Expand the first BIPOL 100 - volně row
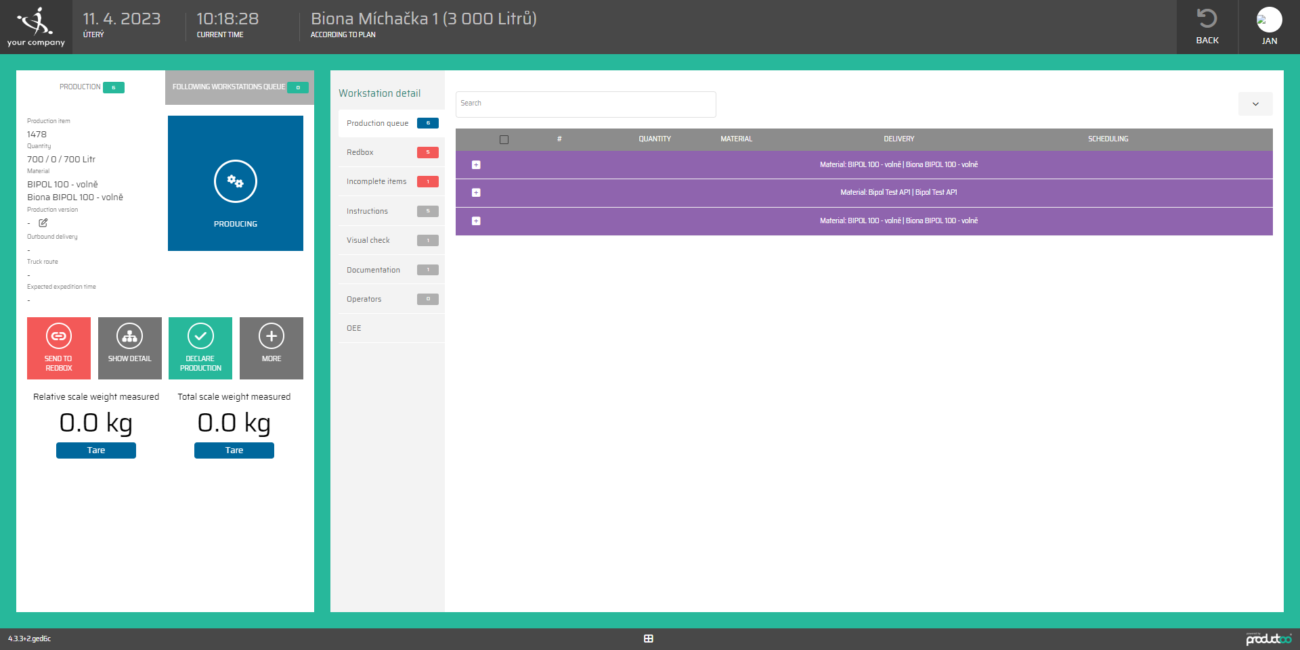Screen dimensions: 1300x650 tap(476, 165)
